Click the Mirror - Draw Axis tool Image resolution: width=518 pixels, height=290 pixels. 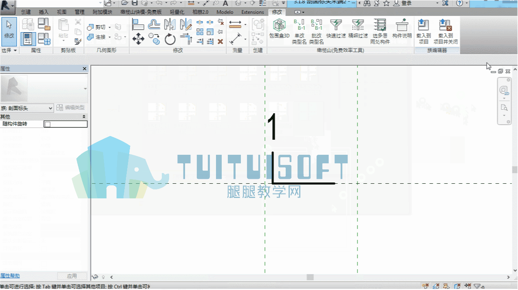coord(186,24)
